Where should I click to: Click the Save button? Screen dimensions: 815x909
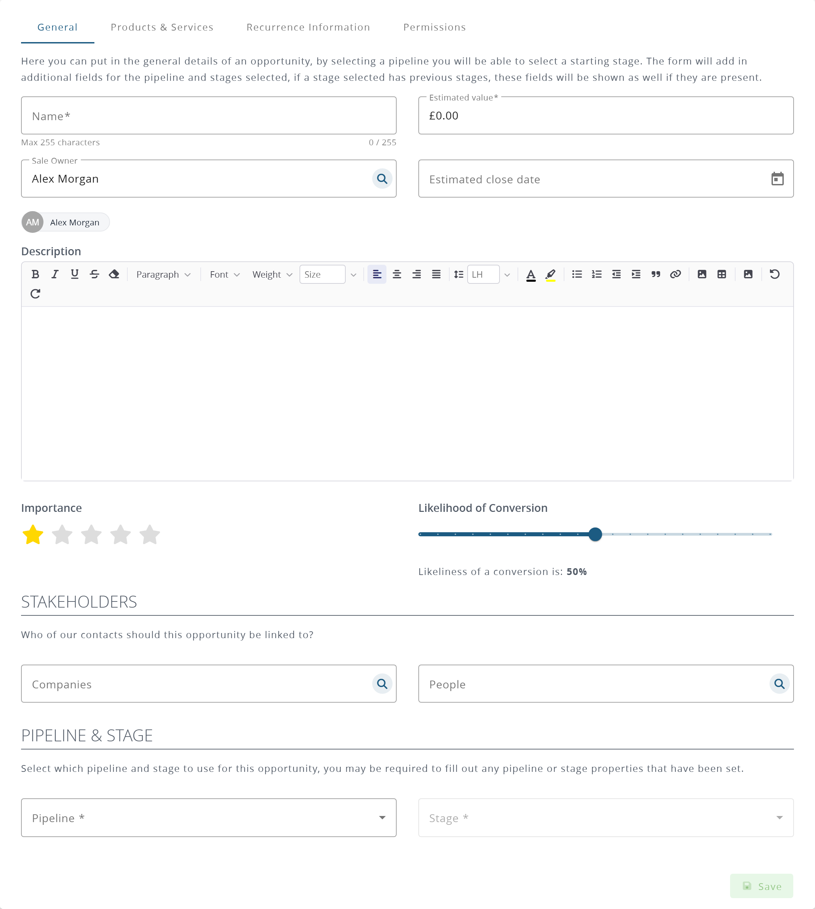point(762,886)
